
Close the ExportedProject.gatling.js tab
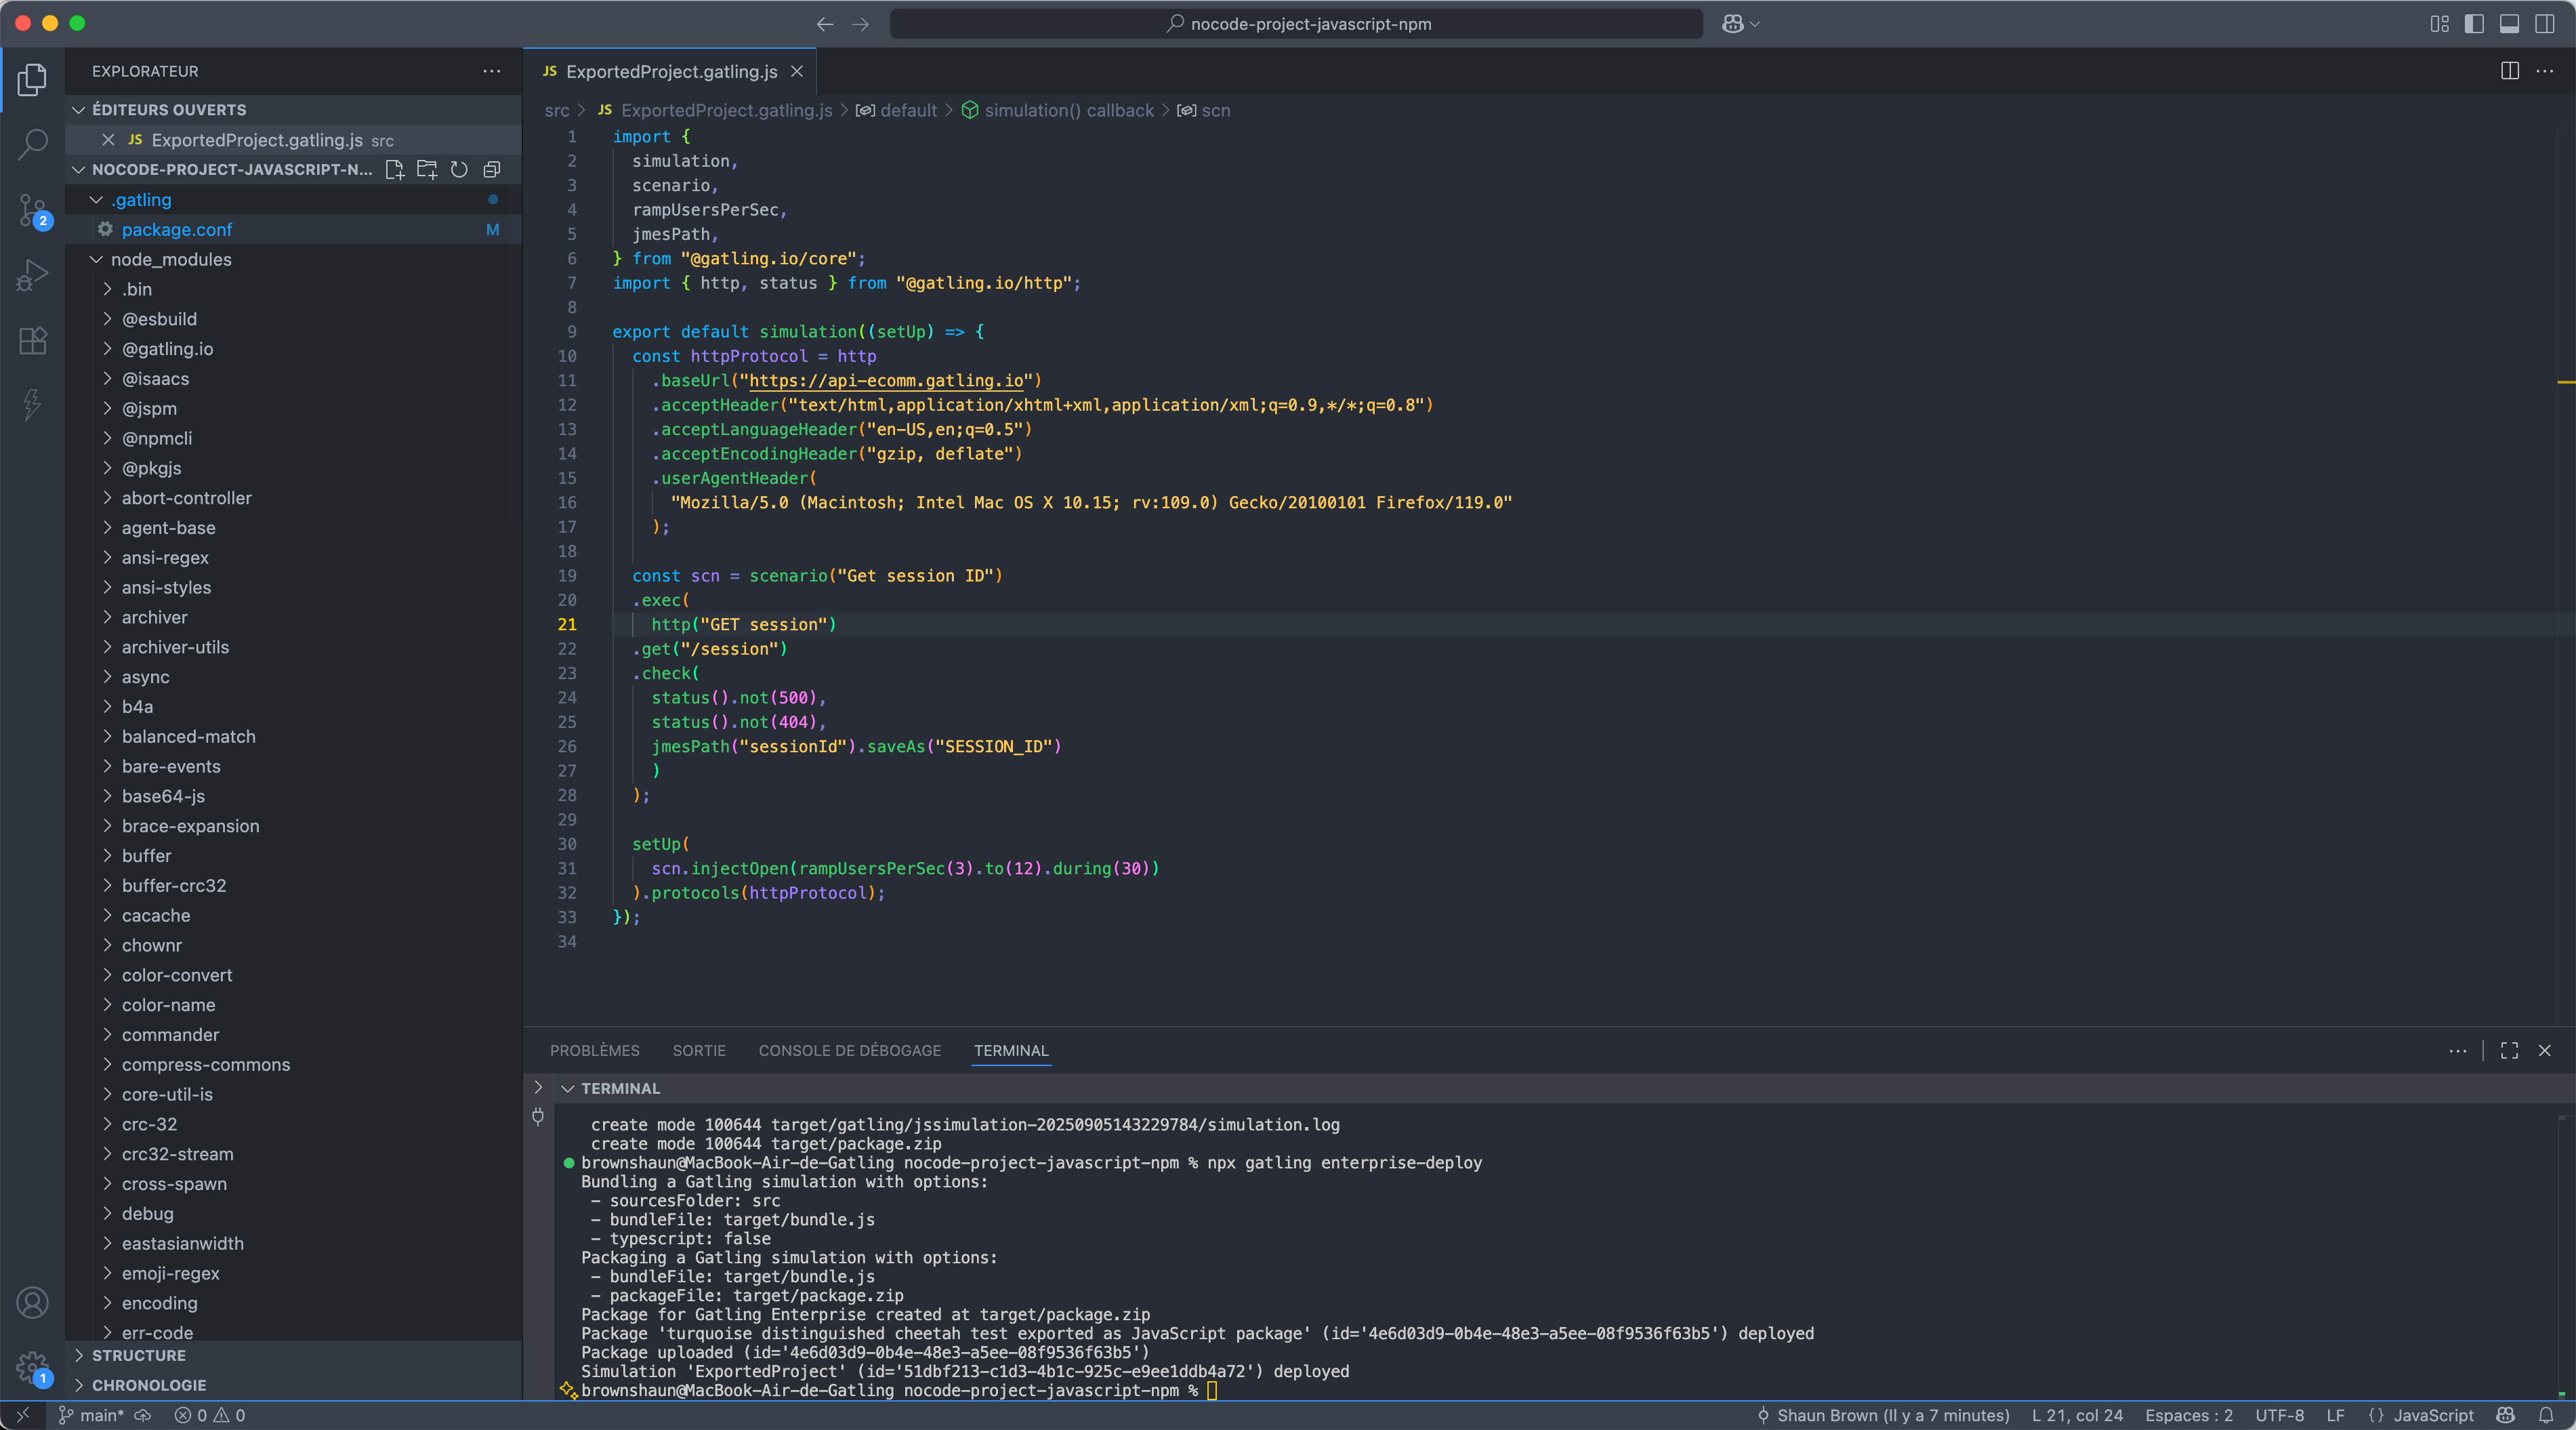[x=796, y=71]
